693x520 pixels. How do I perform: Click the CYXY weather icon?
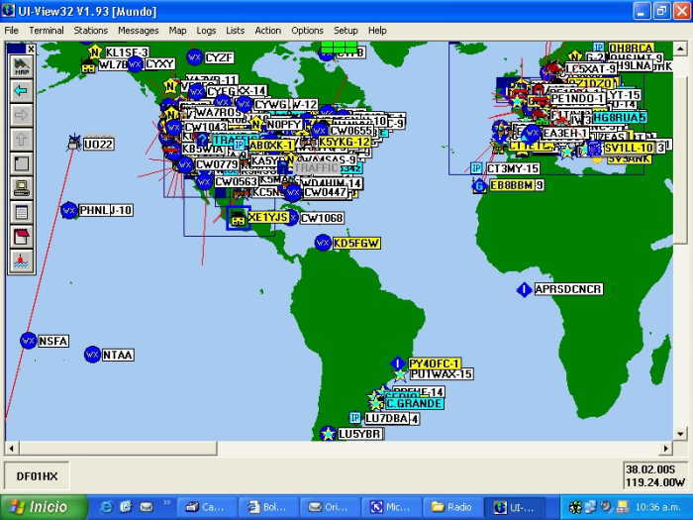[135, 64]
